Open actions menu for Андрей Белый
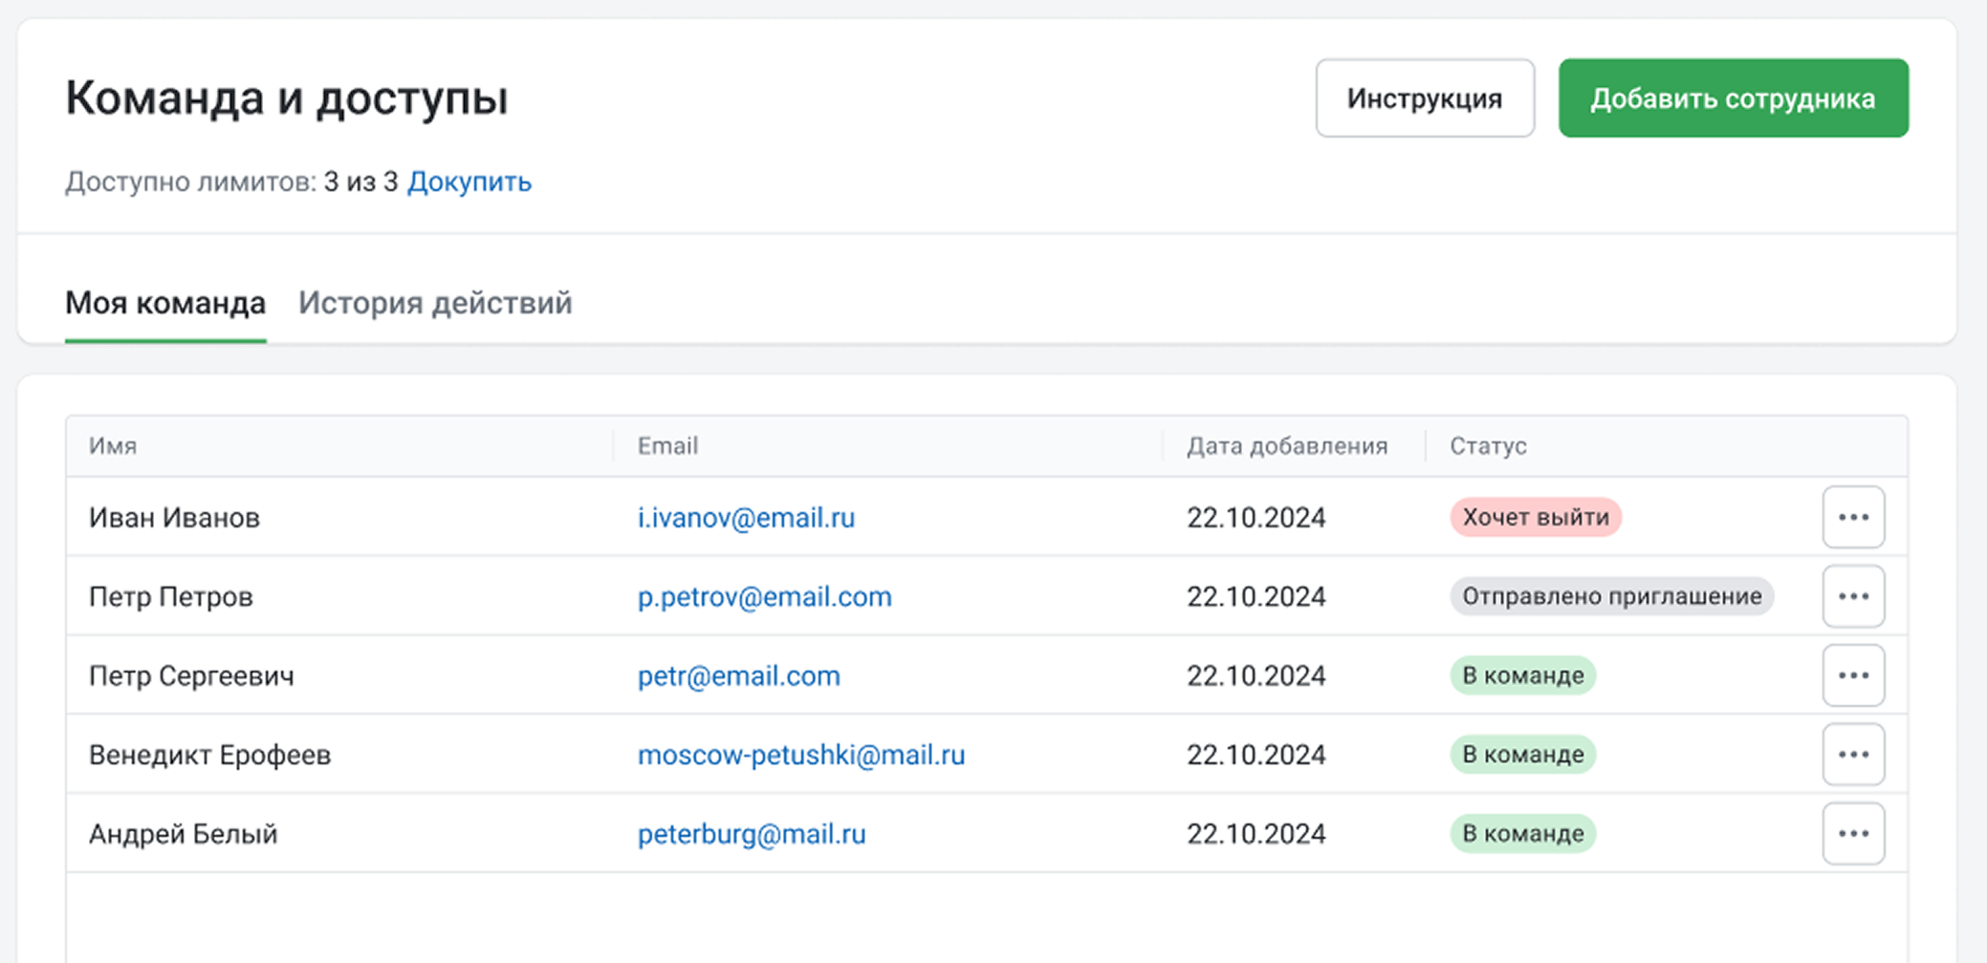 coord(1852,834)
